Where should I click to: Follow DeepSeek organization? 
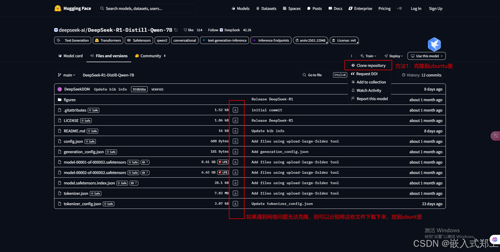pos(224,30)
